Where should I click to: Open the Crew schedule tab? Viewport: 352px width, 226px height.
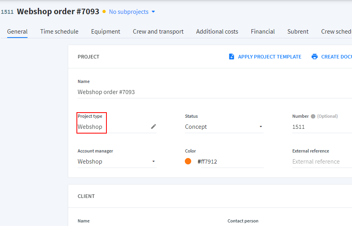coord(337,32)
